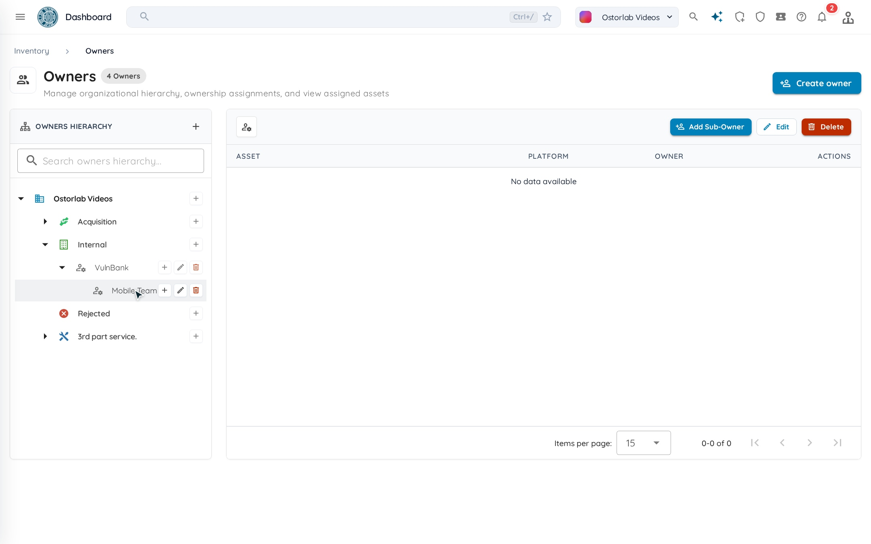Go to Inventory breadcrumb link

[x=31, y=51]
